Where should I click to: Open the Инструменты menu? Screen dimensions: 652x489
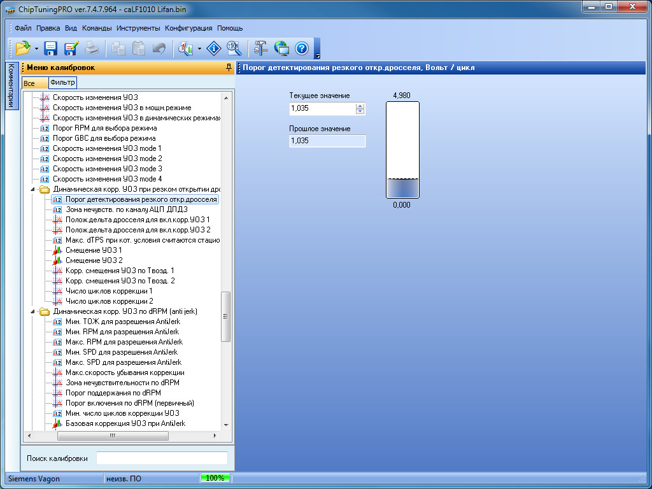point(138,28)
